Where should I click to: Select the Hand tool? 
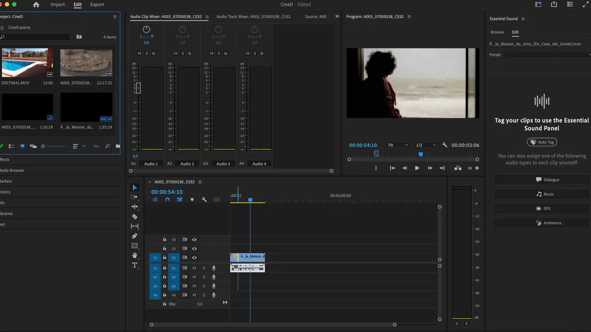pyautogui.click(x=135, y=256)
